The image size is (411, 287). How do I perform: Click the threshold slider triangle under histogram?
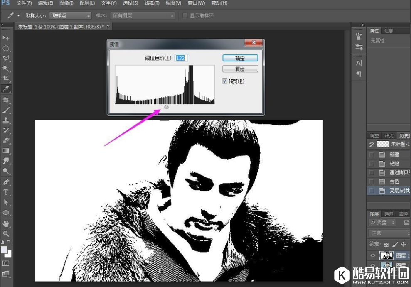pos(166,107)
